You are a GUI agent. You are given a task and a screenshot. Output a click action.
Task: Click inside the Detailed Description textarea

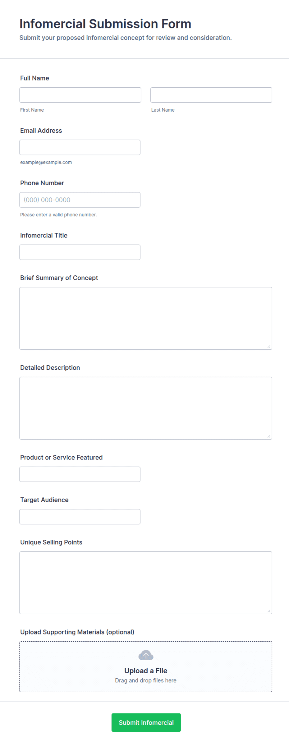click(x=146, y=408)
